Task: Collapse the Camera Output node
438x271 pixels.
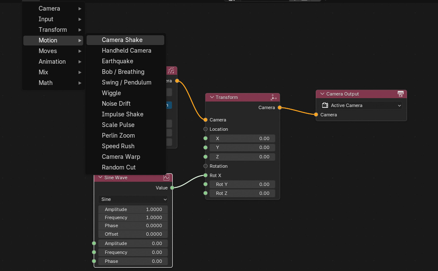Action: point(322,94)
